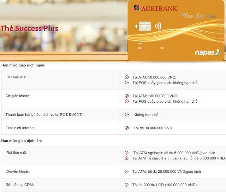Click the text Tối đa 30.000.000 VND

153,128
